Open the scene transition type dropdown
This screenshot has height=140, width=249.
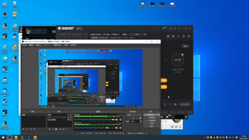pos(134,115)
